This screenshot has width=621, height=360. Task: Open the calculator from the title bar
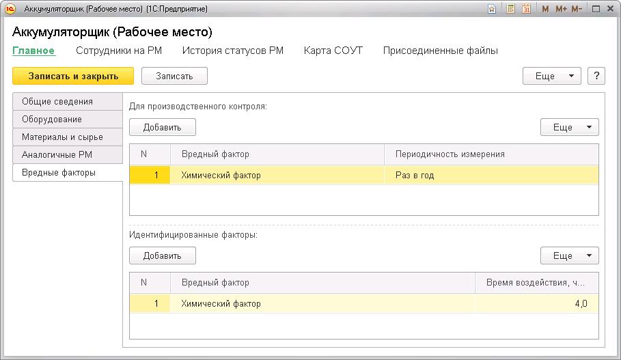510,9
